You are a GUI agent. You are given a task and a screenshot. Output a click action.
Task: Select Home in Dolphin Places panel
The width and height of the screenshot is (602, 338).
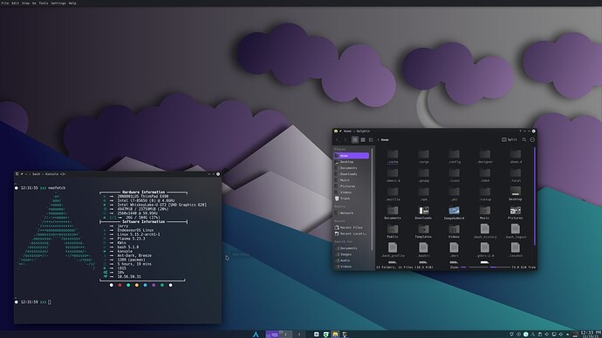[352, 156]
